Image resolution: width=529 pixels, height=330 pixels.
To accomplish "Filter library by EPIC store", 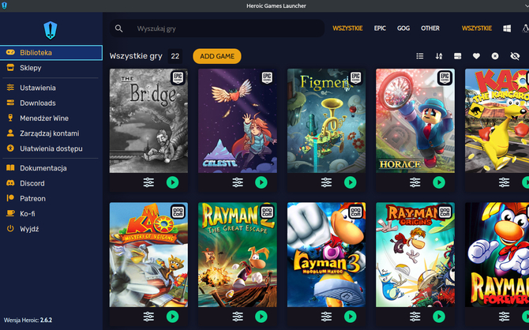I will pos(380,28).
